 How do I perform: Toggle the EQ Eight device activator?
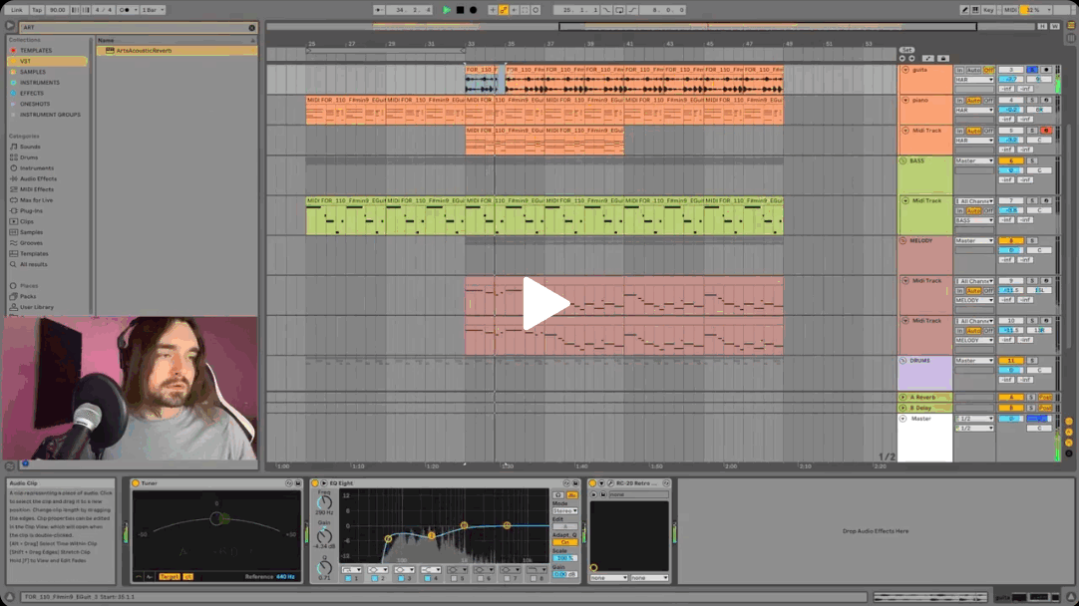click(315, 483)
